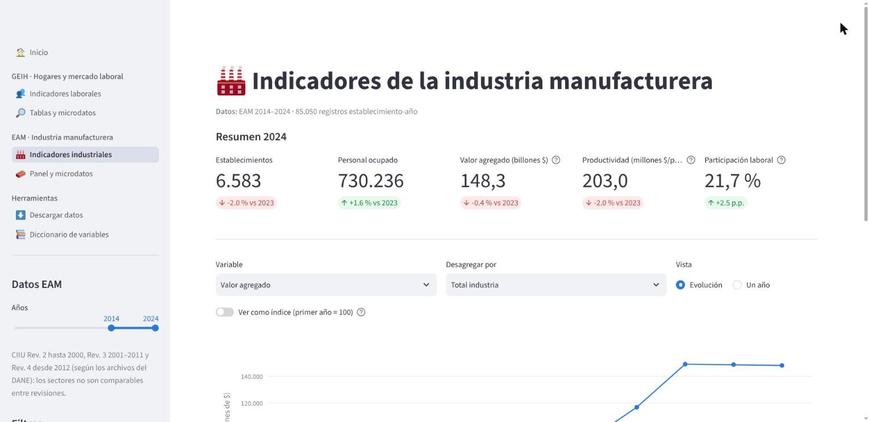Click the '+1.6 % vs 2023' badge
This screenshot has width=869, height=422.
pyautogui.click(x=369, y=203)
